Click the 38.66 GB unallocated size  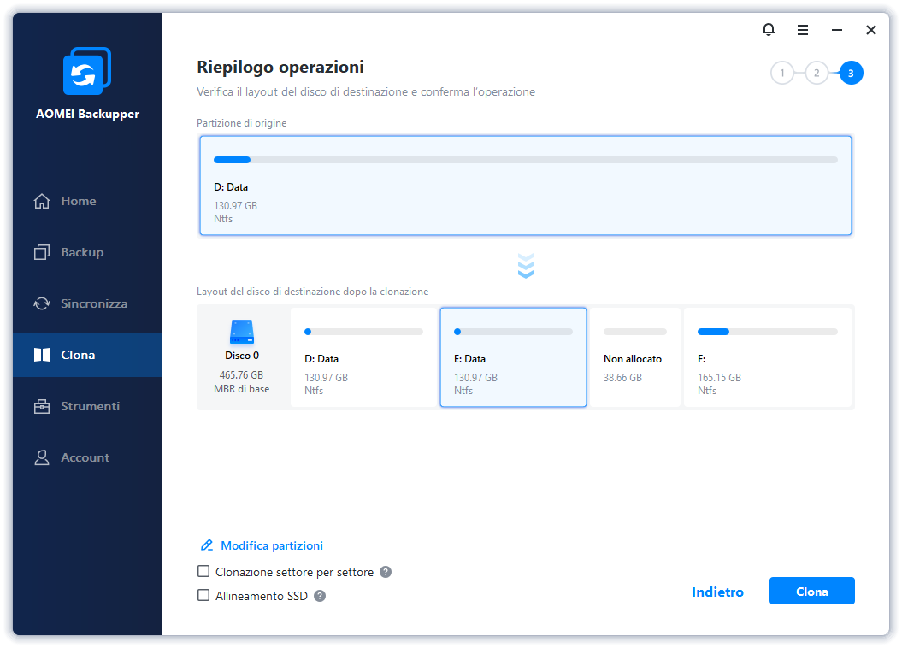(x=622, y=378)
